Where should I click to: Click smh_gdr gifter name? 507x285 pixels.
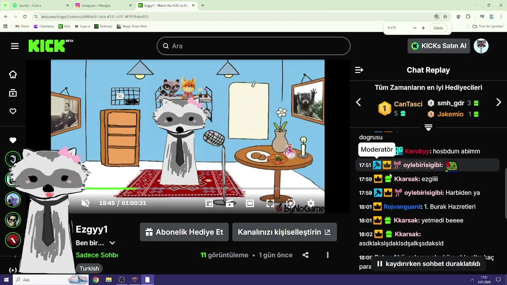(451, 103)
